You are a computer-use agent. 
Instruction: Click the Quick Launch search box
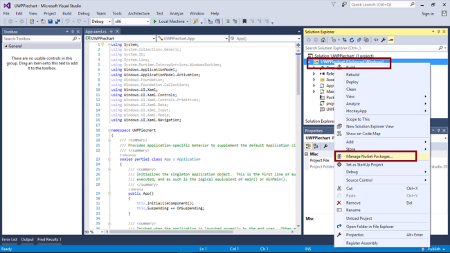point(382,5)
